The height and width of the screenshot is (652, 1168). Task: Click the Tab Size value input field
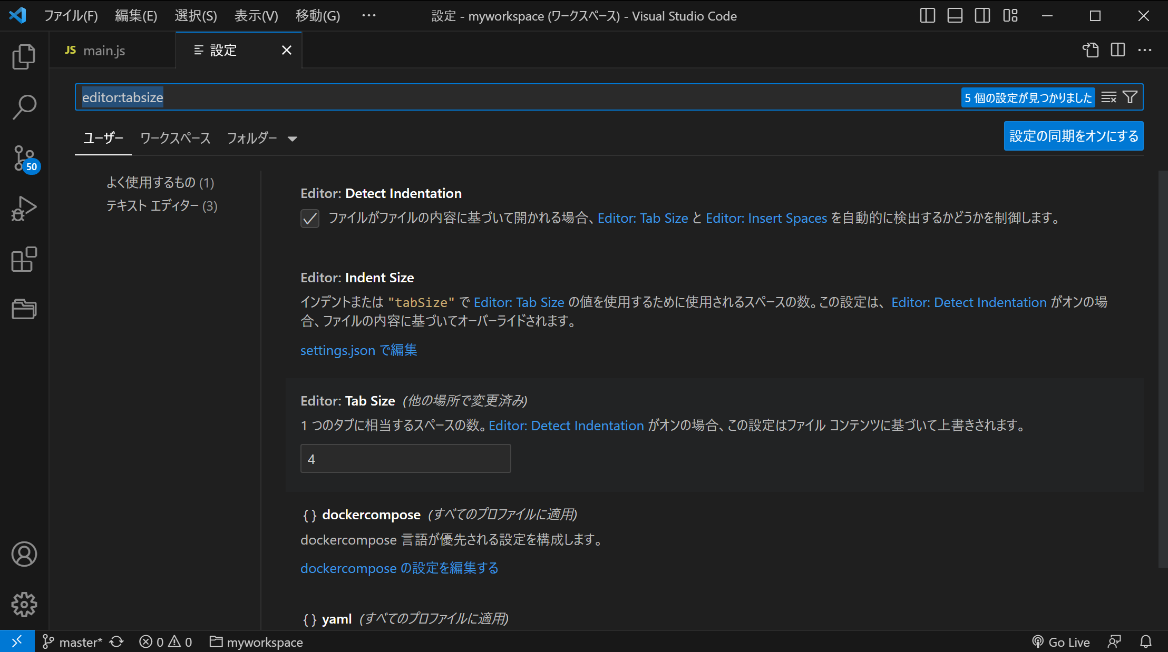tap(406, 459)
